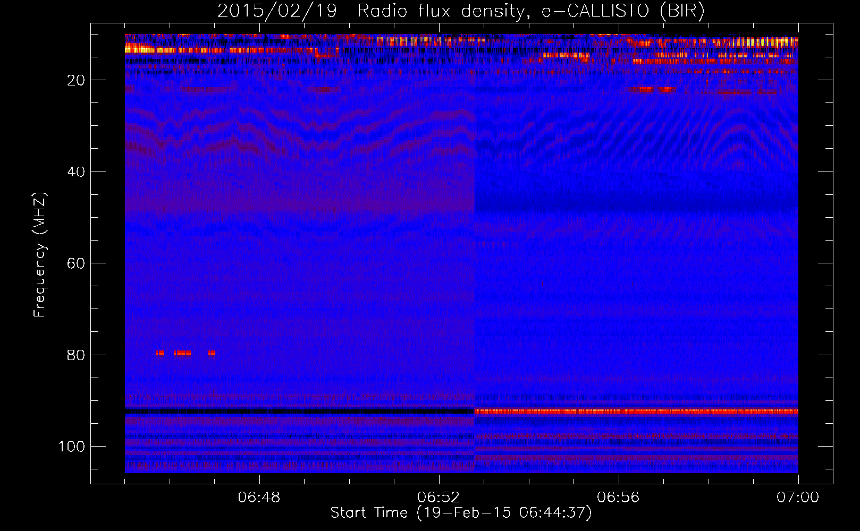Click the red burst near 80 MHz

186,353
